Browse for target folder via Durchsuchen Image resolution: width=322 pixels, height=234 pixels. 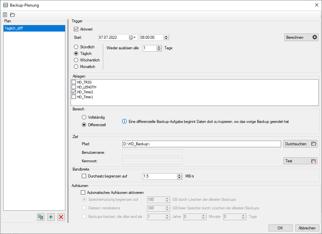pos(300,144)
